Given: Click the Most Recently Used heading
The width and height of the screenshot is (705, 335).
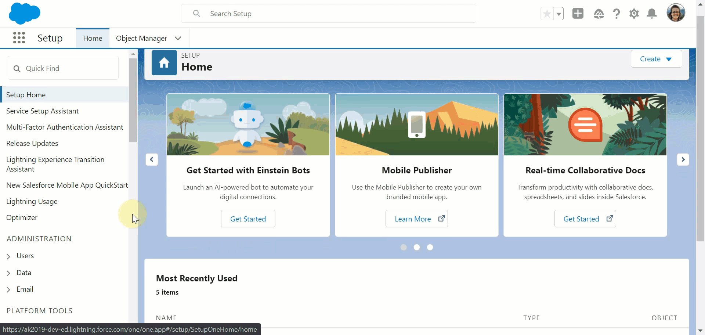Looking at the screenshot, I should click(x=196, y=278).
